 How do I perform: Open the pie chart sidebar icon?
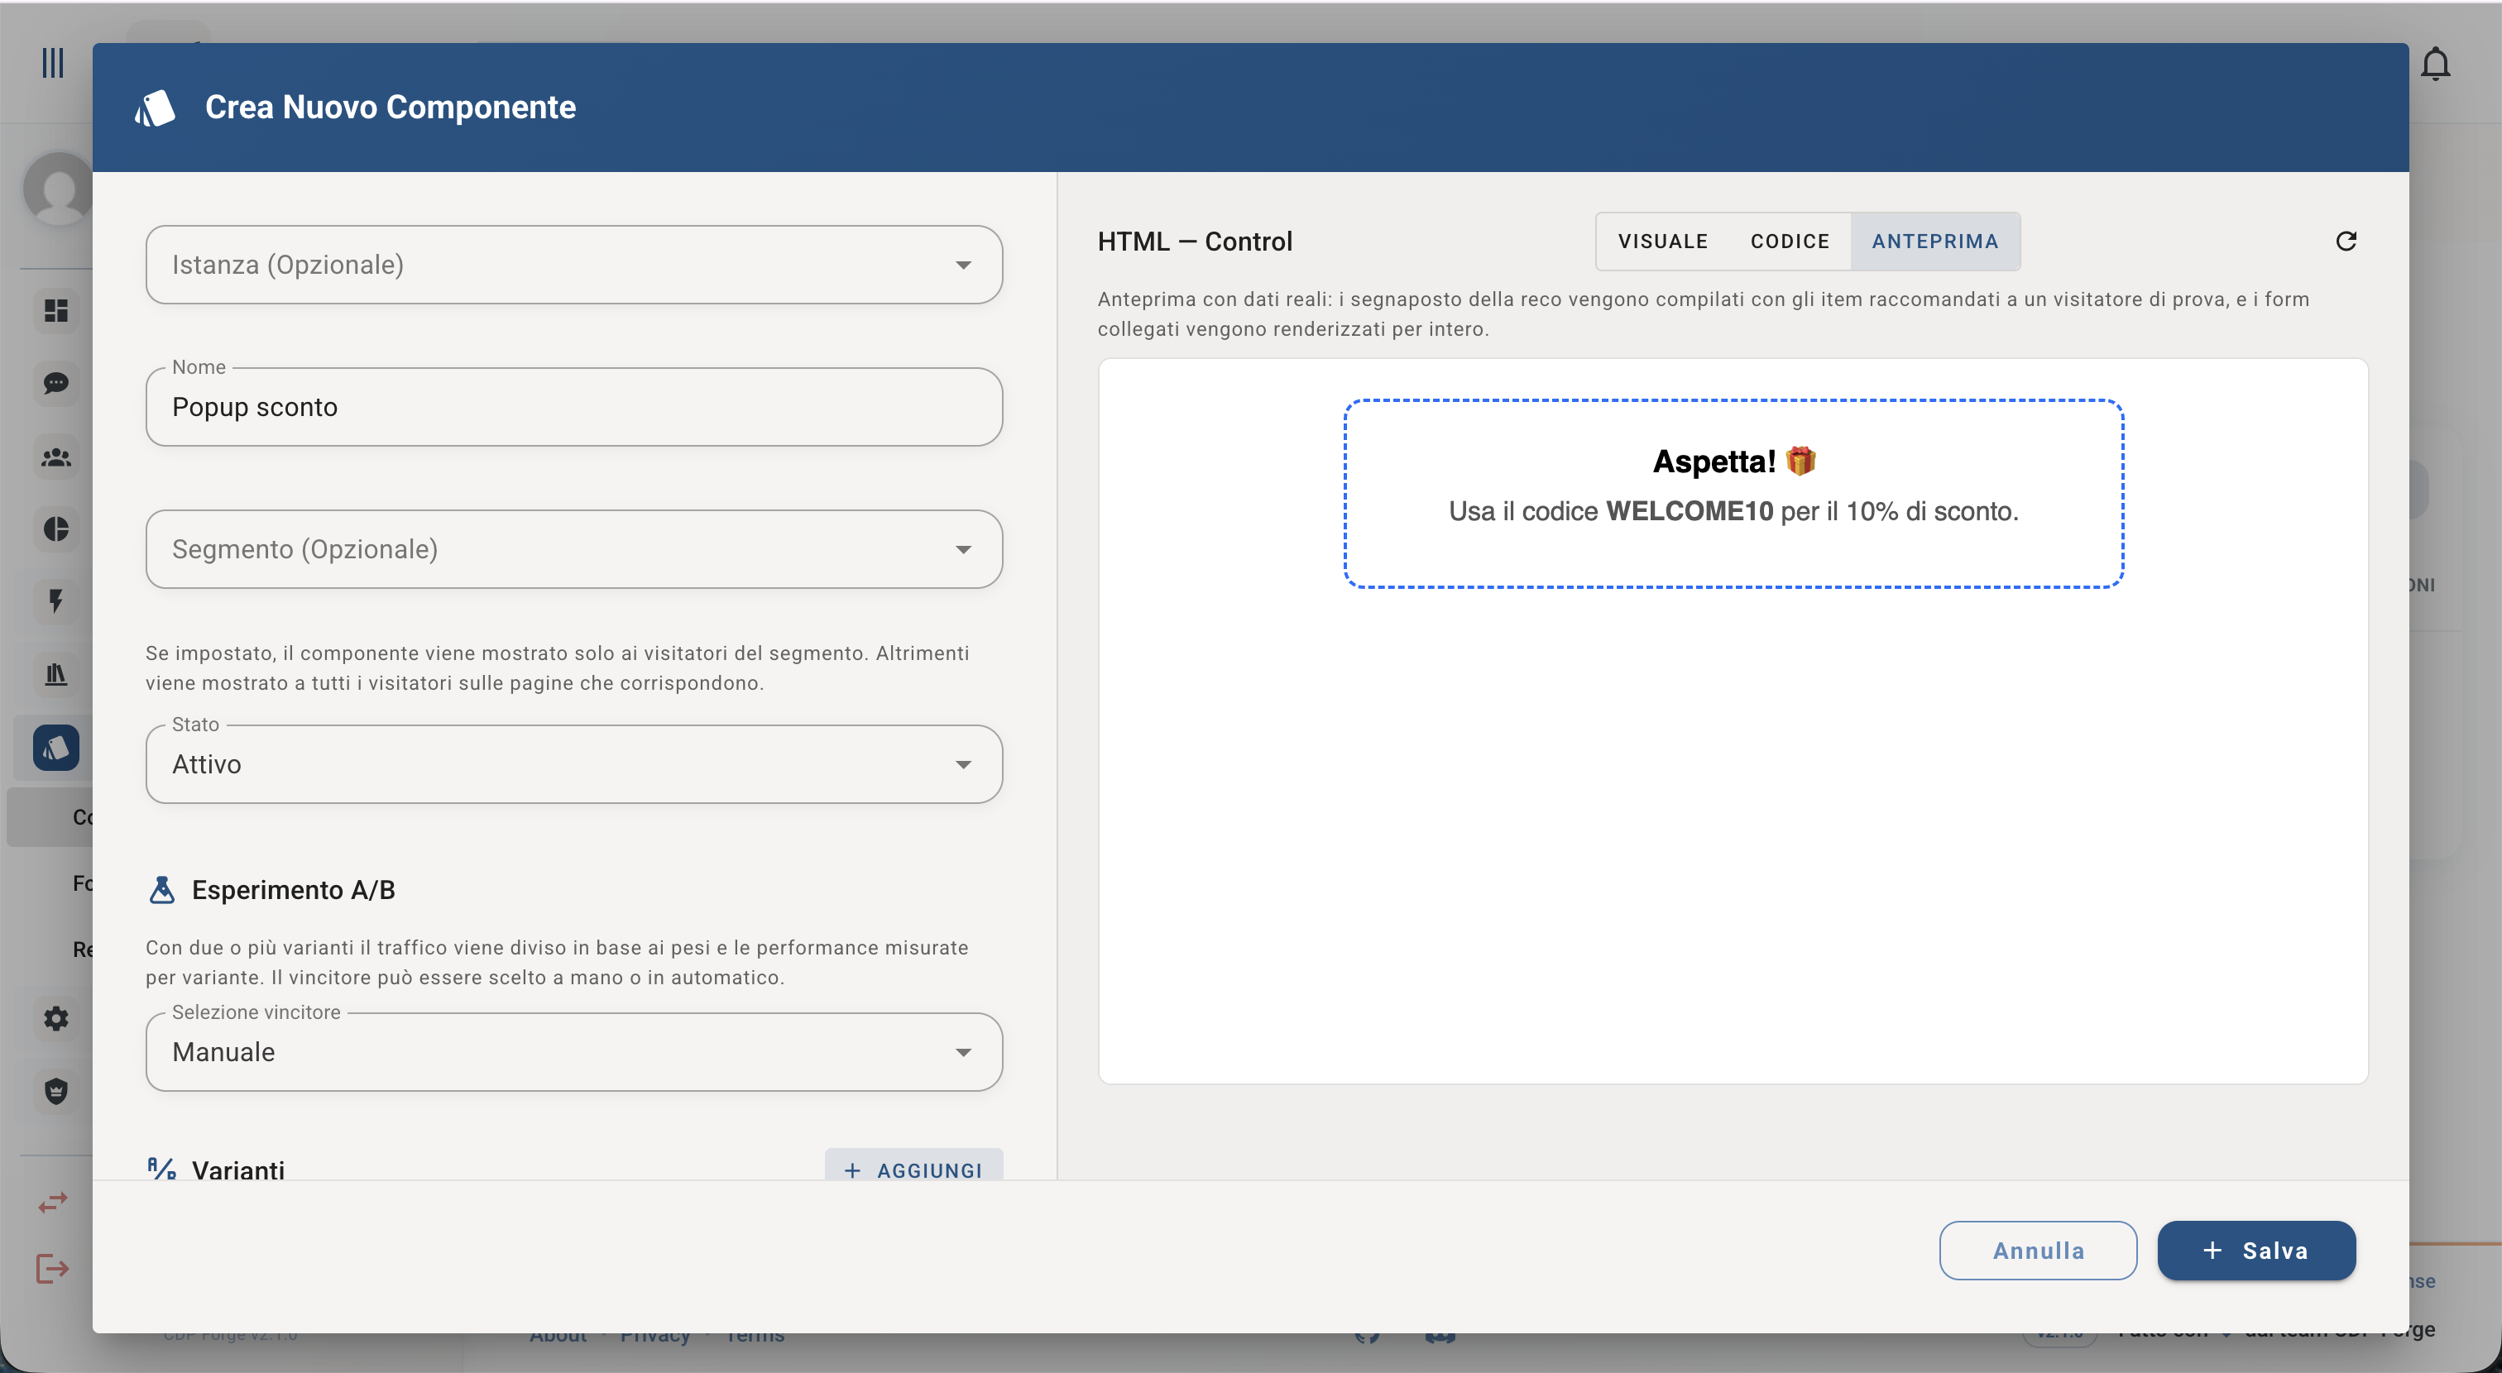(56, 529)
